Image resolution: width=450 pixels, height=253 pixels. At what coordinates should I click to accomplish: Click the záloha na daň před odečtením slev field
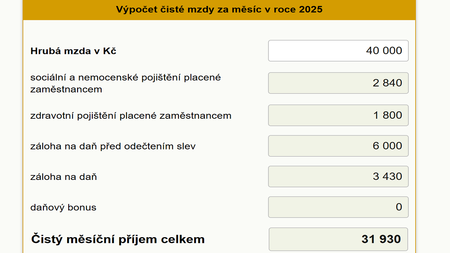(x=338, y=146)
